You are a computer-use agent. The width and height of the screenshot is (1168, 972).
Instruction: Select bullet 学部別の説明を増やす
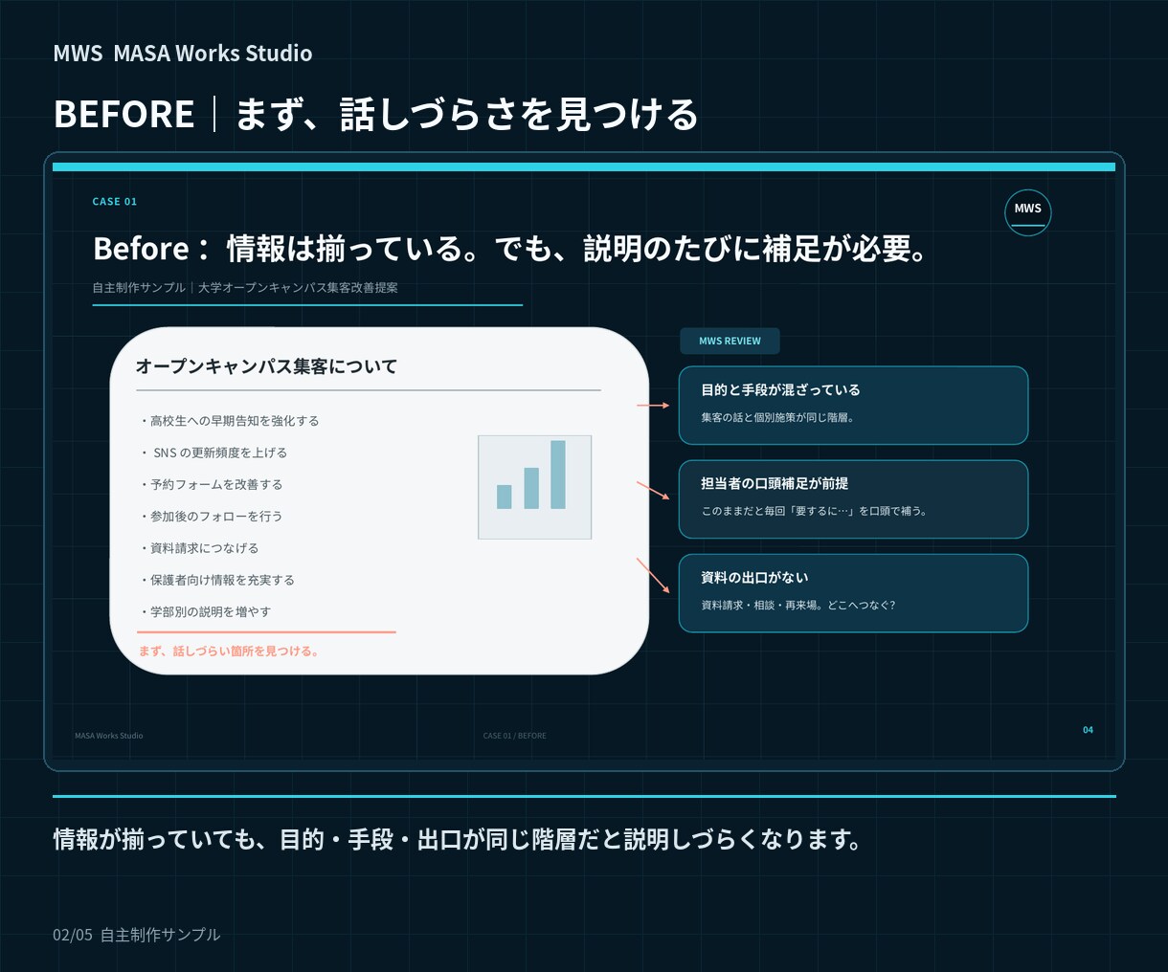click(205, 611)
